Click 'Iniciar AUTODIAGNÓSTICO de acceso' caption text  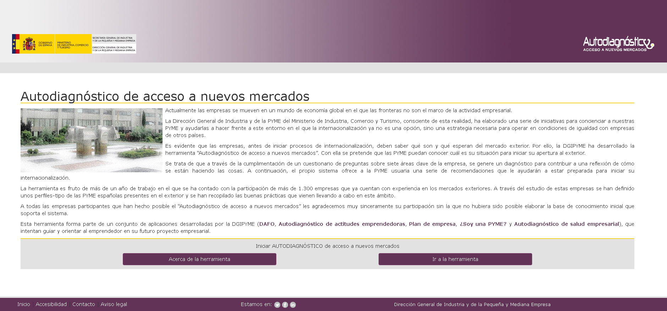[327, 246]
